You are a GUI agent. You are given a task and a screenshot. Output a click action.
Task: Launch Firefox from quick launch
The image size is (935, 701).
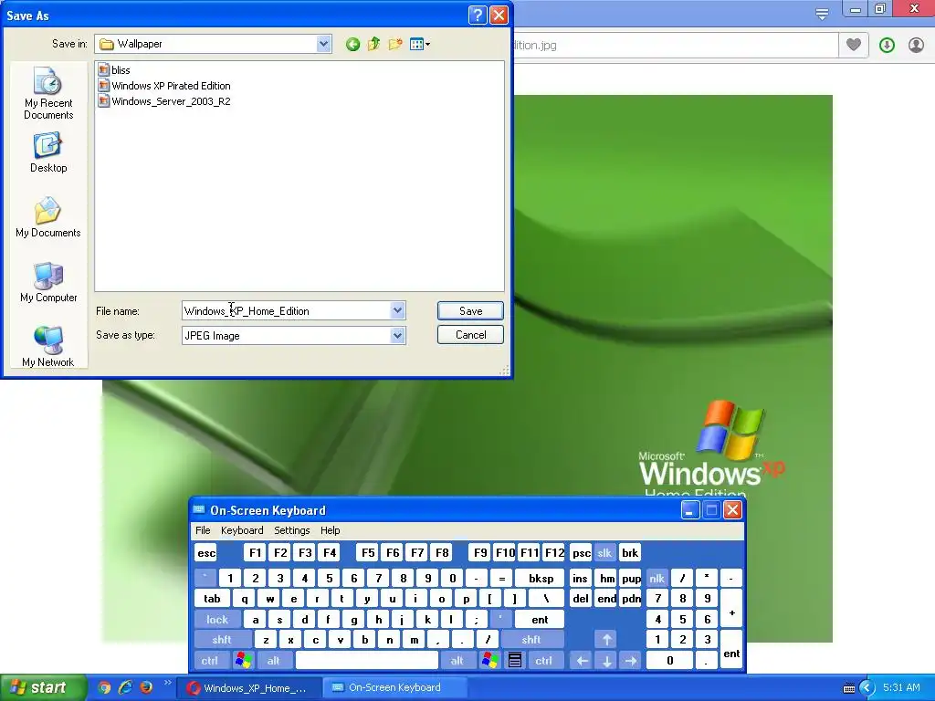(x=146, y=687)
